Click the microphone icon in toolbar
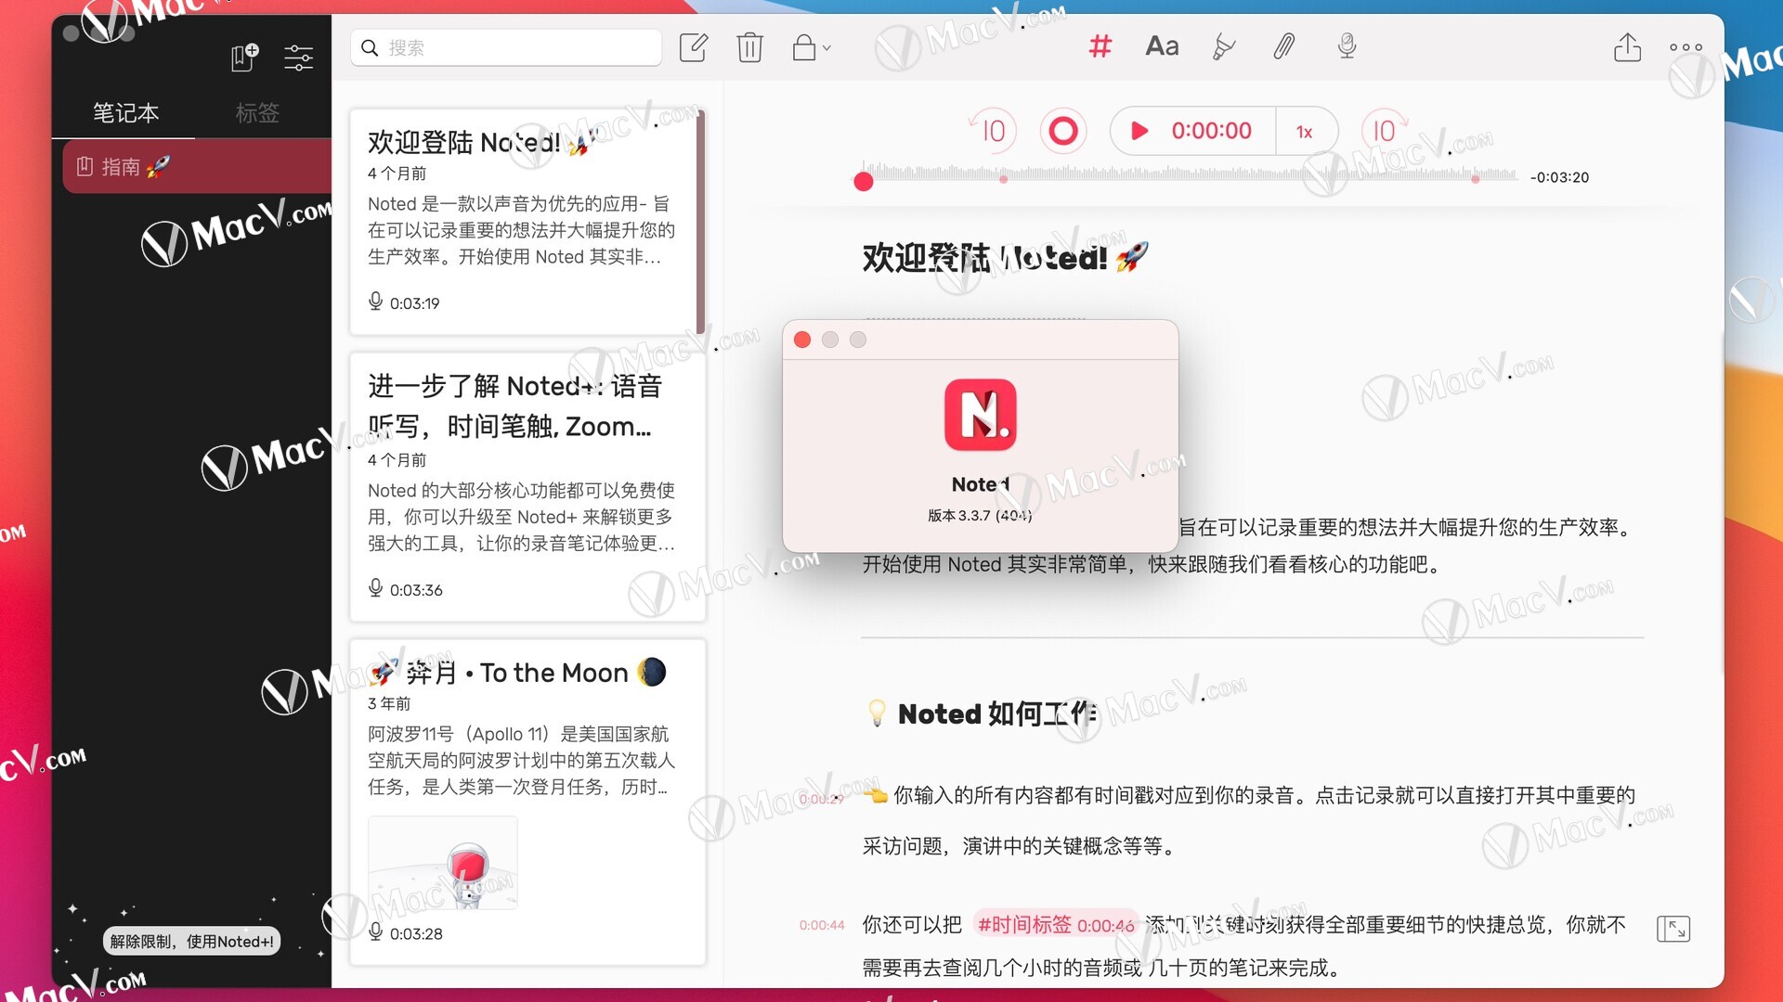Screen dimensions: 1783x1002 [1347, 46]
